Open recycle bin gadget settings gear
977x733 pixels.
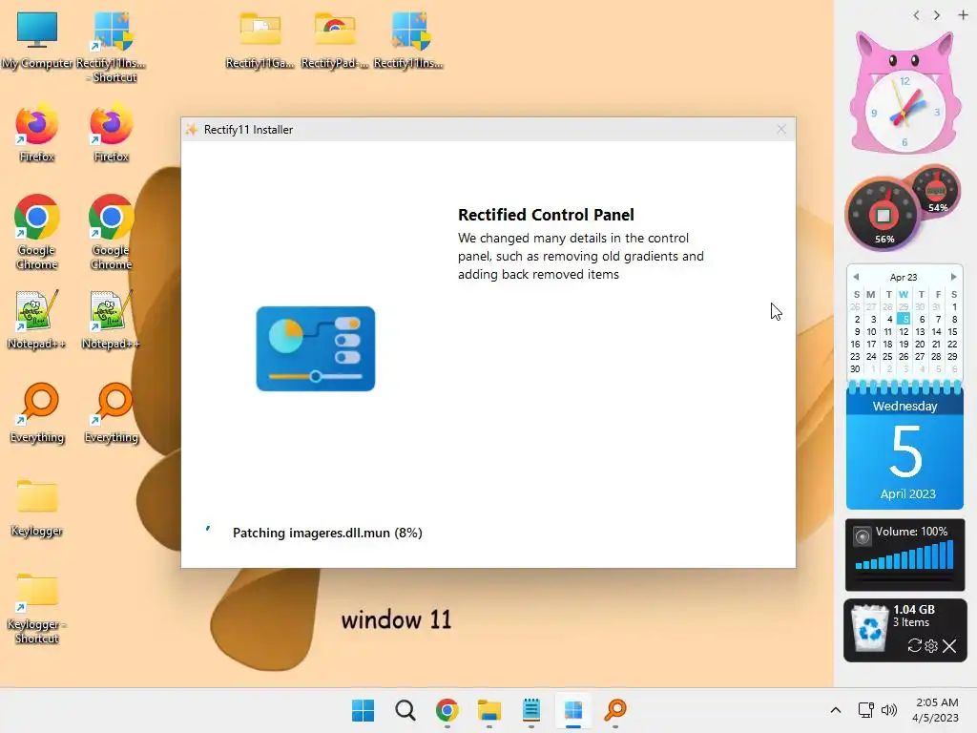931,646
